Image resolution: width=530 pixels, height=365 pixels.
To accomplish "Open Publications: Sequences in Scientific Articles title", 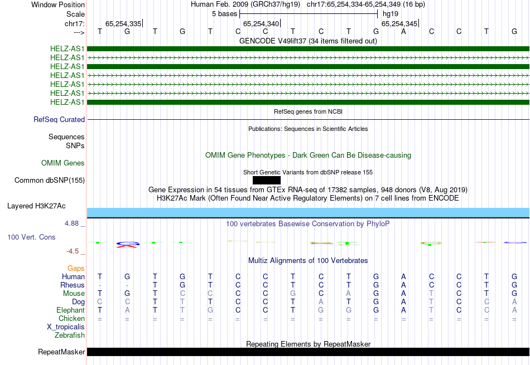I will click(308, 129).
